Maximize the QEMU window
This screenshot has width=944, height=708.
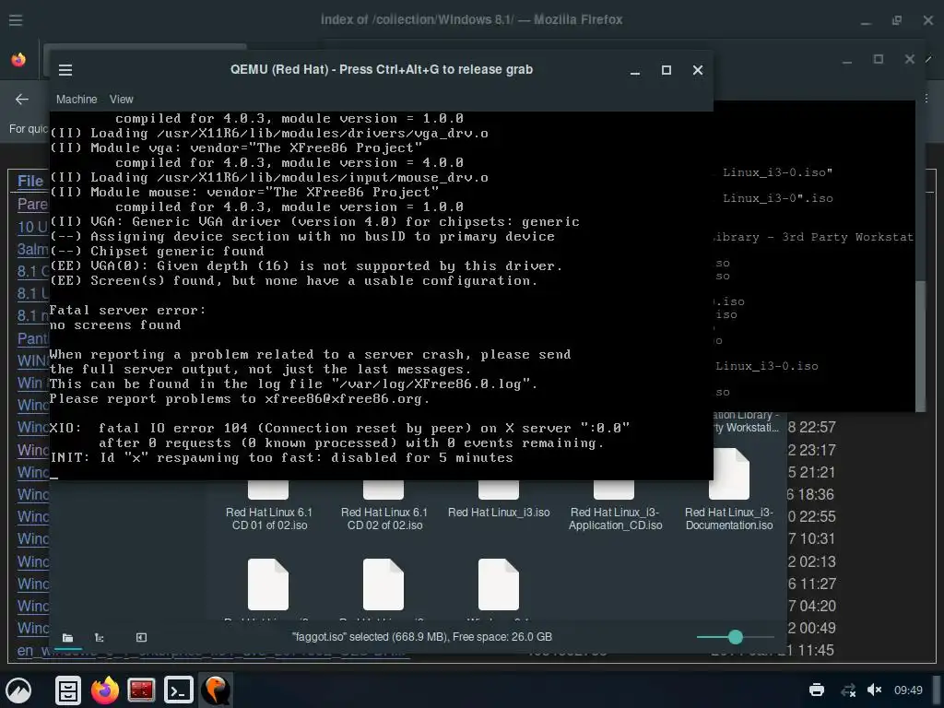point(666,70)
